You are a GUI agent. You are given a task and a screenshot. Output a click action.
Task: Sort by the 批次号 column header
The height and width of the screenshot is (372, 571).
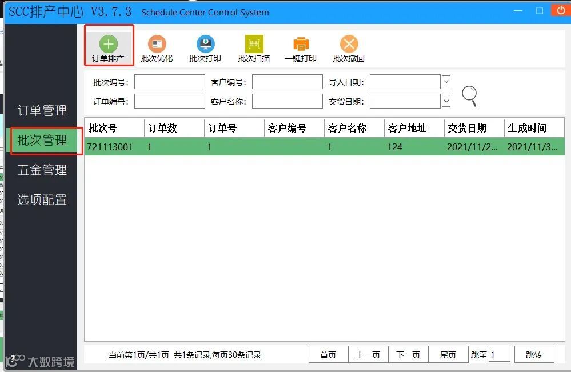click(114, 128)
